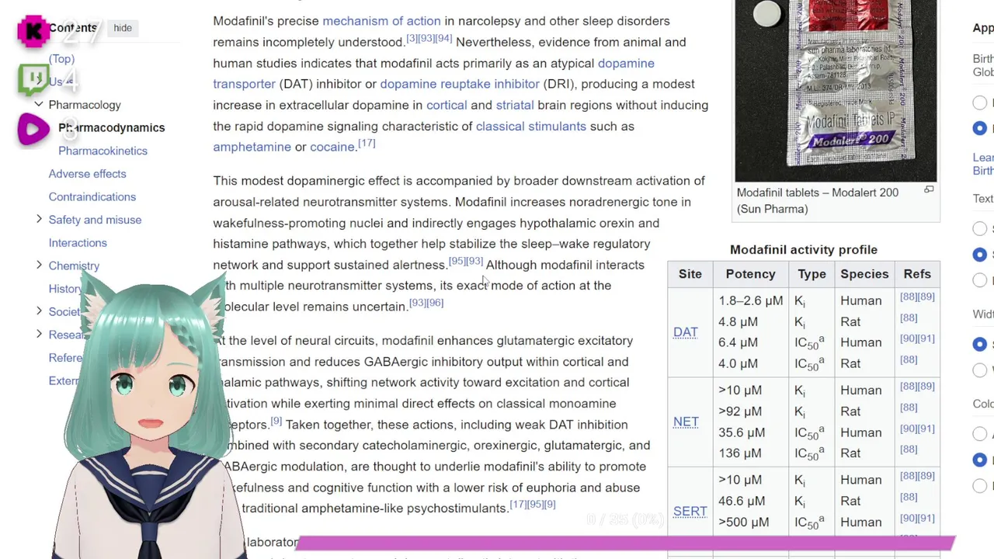
Task: Collapse the Pharmacology section in contents
Action: click(x=39, y=104)
